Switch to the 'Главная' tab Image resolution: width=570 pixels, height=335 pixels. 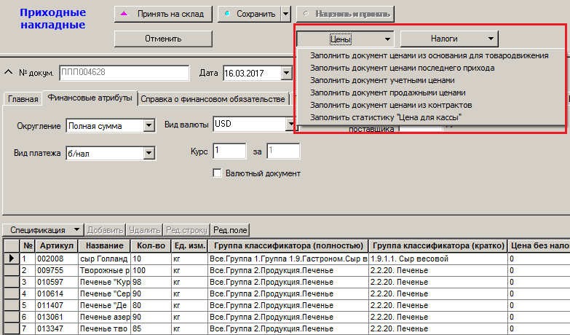pyautogui.click(x=23, y=99)
